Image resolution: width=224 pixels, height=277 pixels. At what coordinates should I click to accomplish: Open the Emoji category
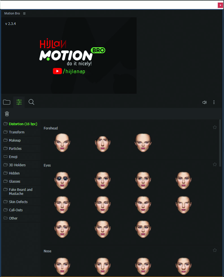click(x=21, y=157)
